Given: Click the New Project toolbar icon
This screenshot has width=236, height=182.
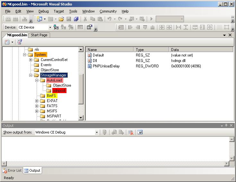Looking at the screenshot, I should point(39,19).
